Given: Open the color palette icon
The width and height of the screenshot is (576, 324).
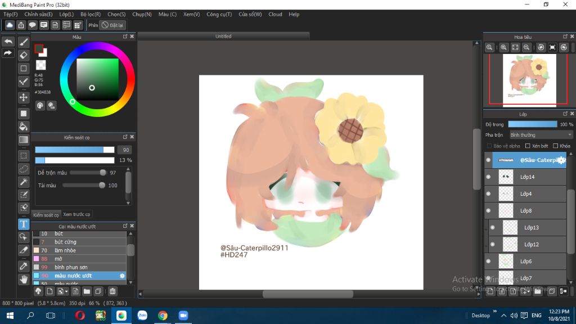Looking at the screenshot, I should 40,106.
